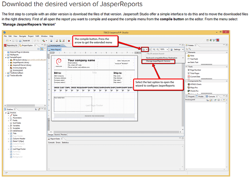
Task: Click the Palette selection arrow tool
Action: [x=187, y=49]
